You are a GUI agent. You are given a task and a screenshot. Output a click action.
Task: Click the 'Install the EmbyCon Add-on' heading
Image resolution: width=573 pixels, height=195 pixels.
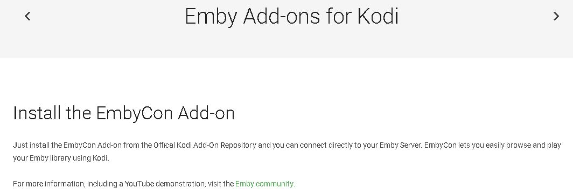pyautogui.click(x=123, y=113)
